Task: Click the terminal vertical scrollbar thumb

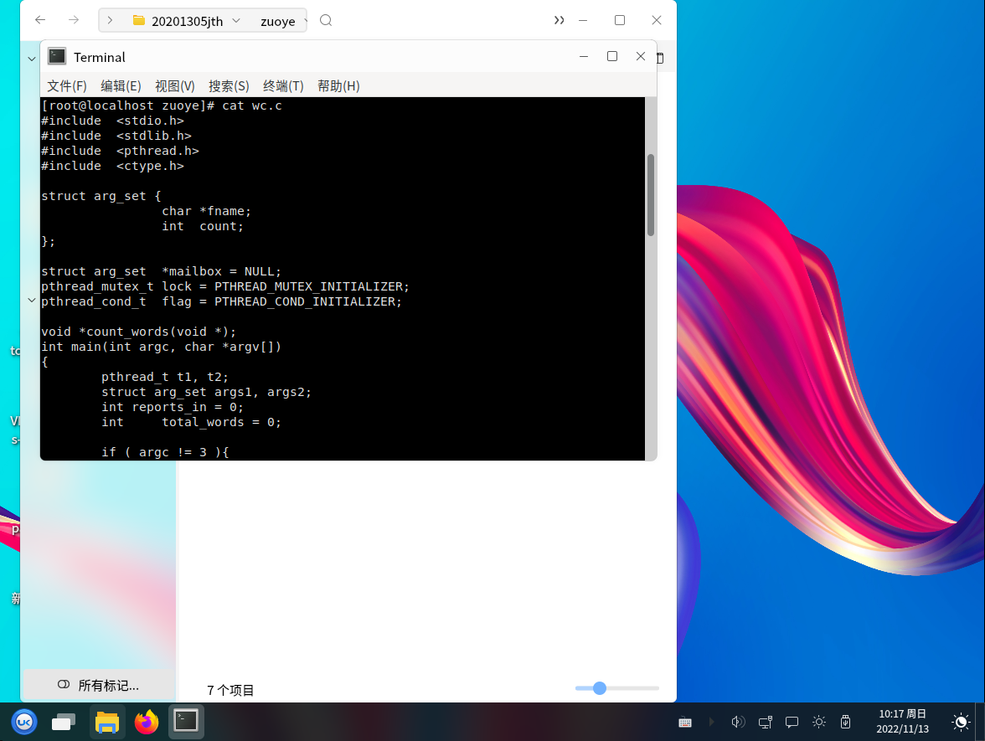Action: click(x=651, y=194)
